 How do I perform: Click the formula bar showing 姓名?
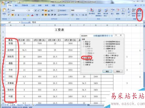coord(87,22)
